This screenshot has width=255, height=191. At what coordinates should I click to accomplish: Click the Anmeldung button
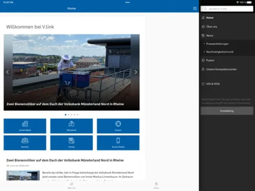(x=227, y=111)
